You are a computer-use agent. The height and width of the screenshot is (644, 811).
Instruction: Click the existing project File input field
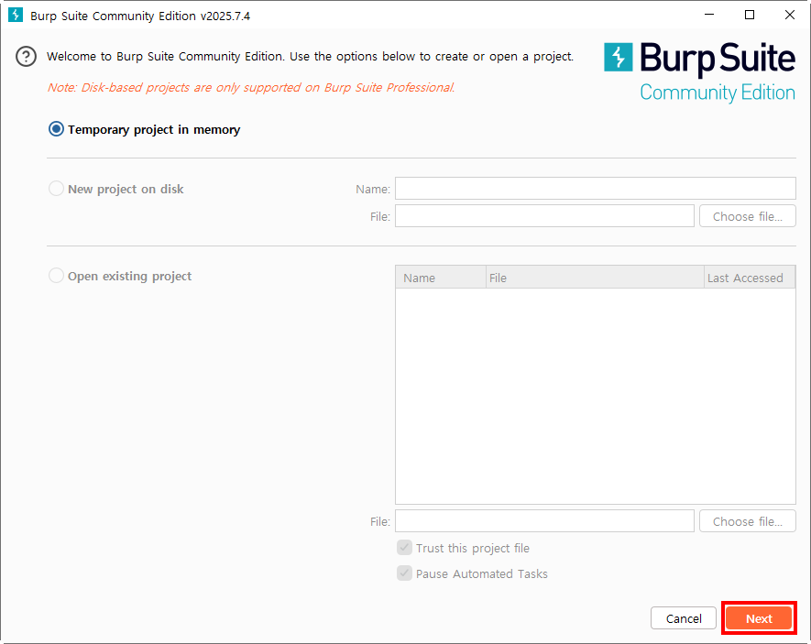click(x=544, y=521)
